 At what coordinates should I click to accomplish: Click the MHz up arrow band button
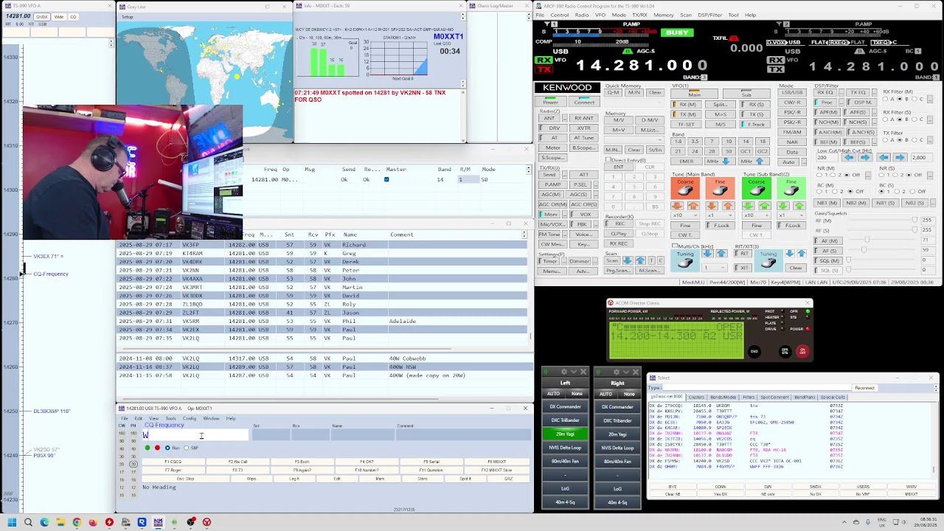pyautogui.click(x=754, y=161)
